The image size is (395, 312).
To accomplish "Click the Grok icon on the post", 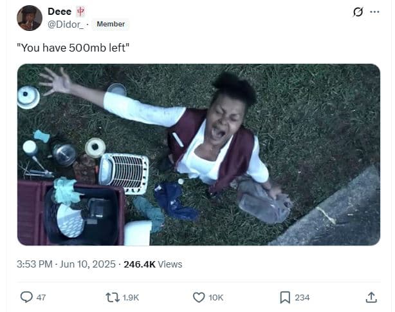I will [358, 12].
